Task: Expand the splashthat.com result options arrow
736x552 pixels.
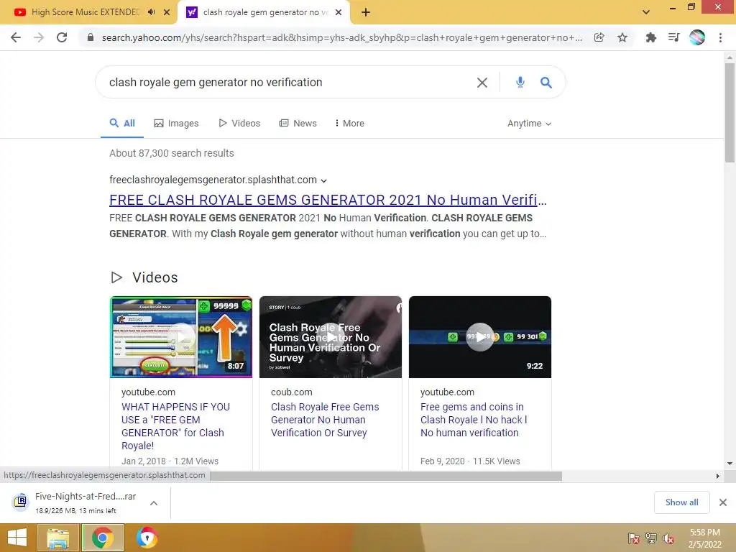Action: 324,180
